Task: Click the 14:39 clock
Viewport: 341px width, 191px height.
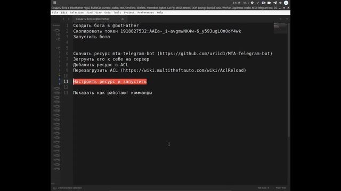Action: point(237,3)
